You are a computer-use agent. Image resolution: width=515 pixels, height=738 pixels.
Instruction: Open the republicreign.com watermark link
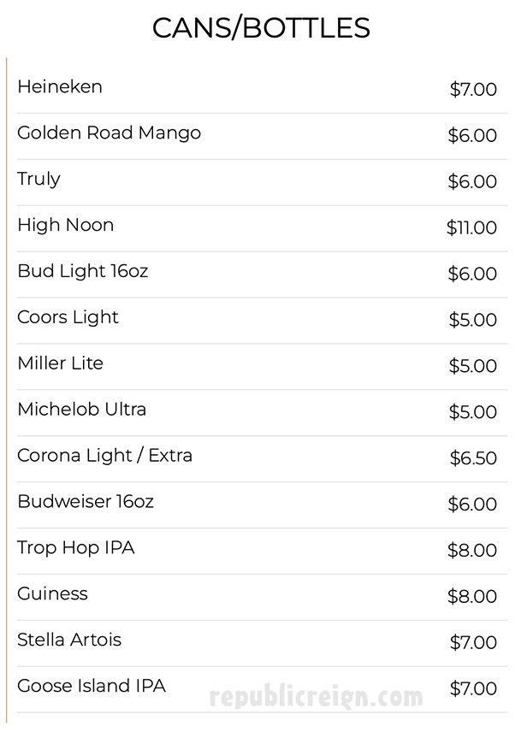pyautogui.click(x=317, y=696)
